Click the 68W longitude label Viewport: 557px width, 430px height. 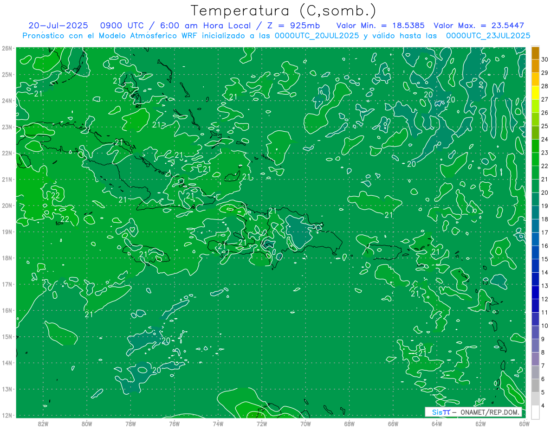pos(349,424)
